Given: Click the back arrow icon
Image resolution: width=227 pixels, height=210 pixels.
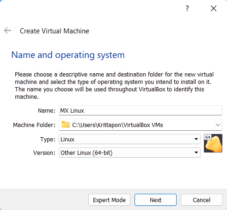Looking at the screenshot, I should 7,31.
